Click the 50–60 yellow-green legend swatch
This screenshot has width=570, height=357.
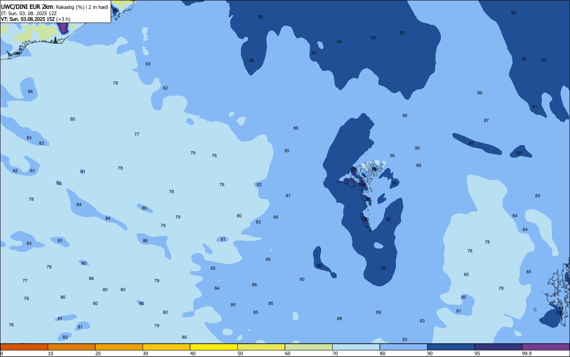point(261,347)
